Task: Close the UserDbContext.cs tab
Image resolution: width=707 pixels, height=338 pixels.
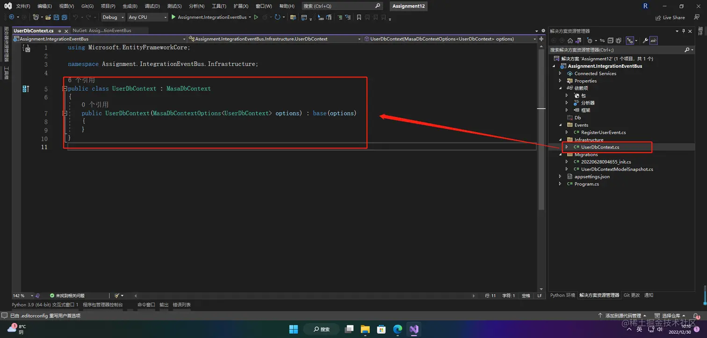Action: pyautogui.click(x=66, y=31)
